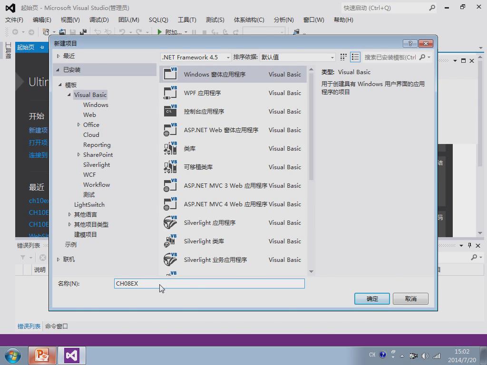Image resolution: width=487 pixels, height=365 pixels.
Task: Click the 名称(N) project name field
Action: (209, 283)
